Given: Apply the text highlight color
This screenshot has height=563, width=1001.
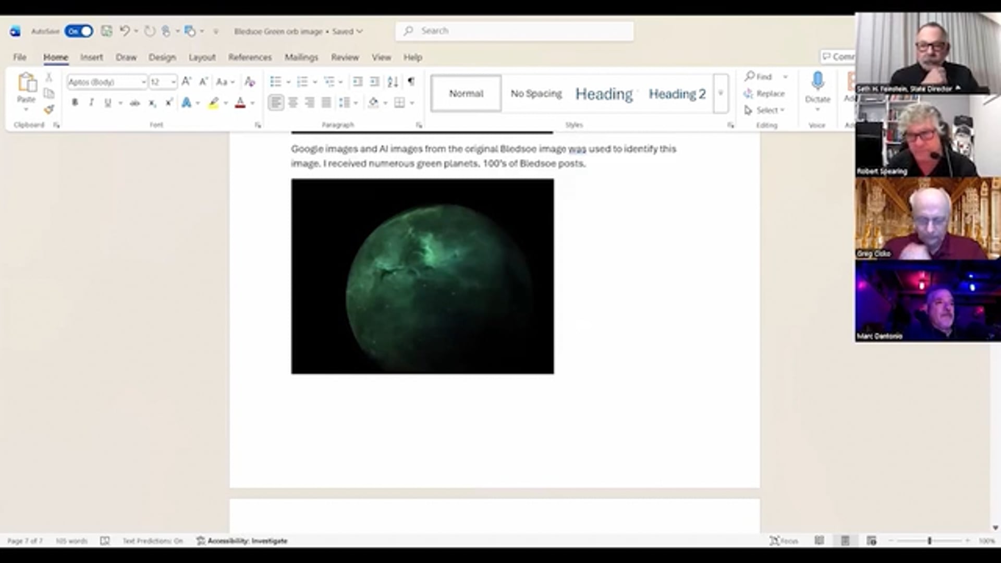Looking at the screenshot, I should pyautogui.click(x=213, y=103).
